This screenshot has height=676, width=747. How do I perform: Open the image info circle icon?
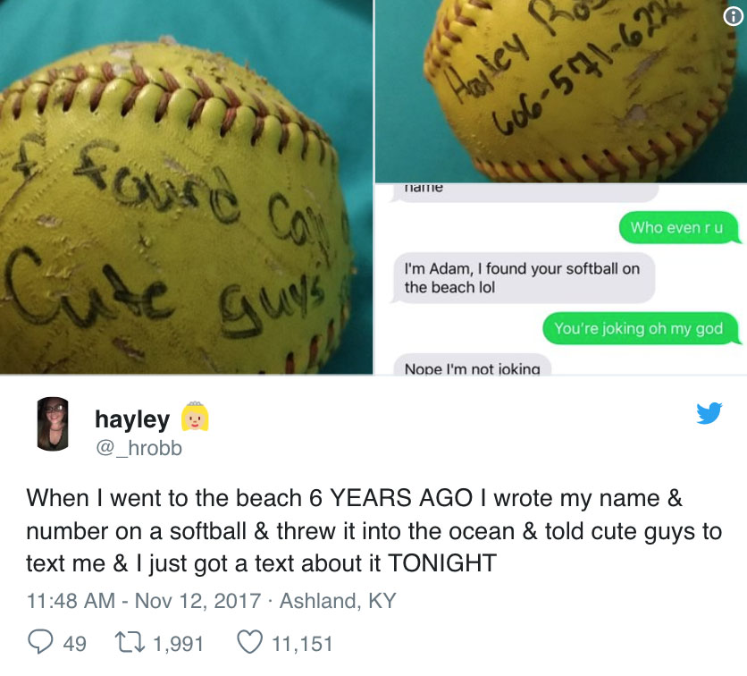tap(734, 17)
